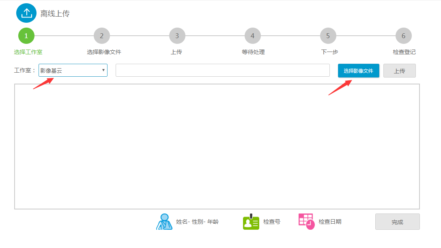Click the pink exam date calendar icon
441x248 pixels.
point(306,222)
